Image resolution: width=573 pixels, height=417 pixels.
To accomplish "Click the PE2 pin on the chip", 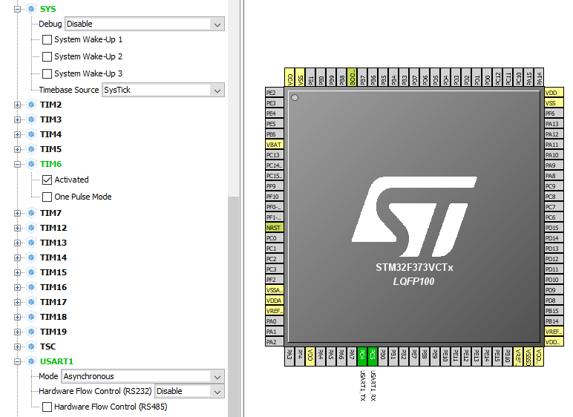I will tap(274, 93).
